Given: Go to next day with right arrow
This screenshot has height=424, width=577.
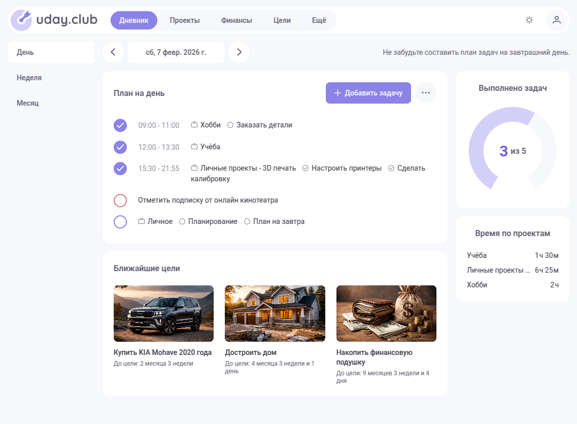Looking at the screenshot, I should (239, 52).
